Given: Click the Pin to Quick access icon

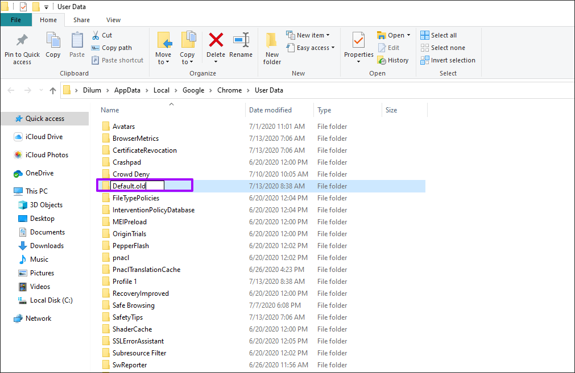Looking at the screenshot, I should 22,41.
